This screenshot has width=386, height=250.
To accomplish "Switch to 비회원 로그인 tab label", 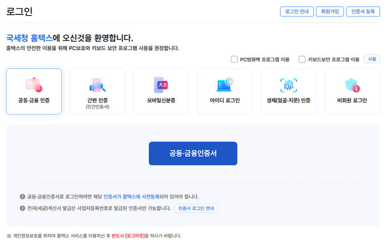I will pyautogui.click(x=352, y=100).
